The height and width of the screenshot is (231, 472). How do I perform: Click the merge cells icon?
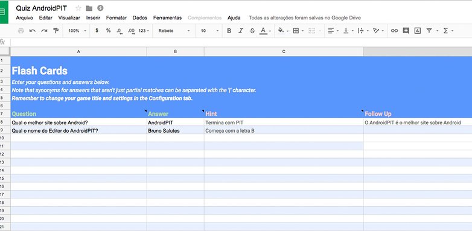[312, 31]
